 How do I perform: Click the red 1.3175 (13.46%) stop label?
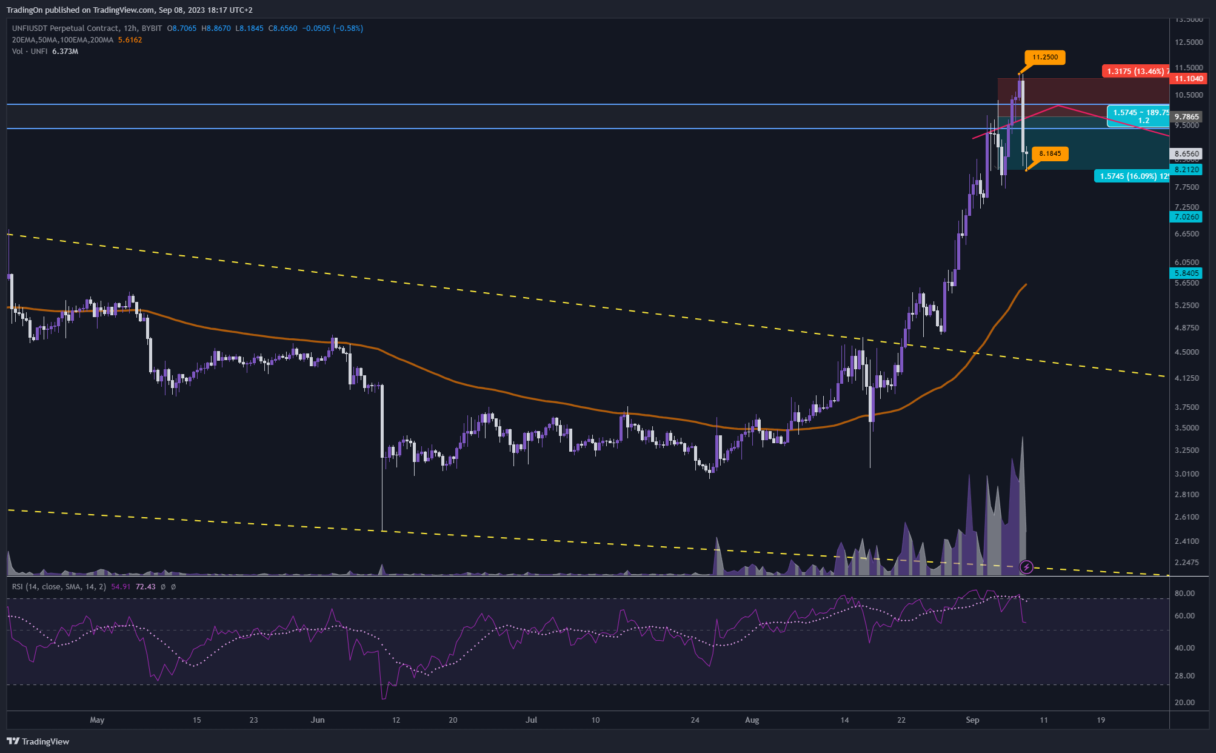1136,71
